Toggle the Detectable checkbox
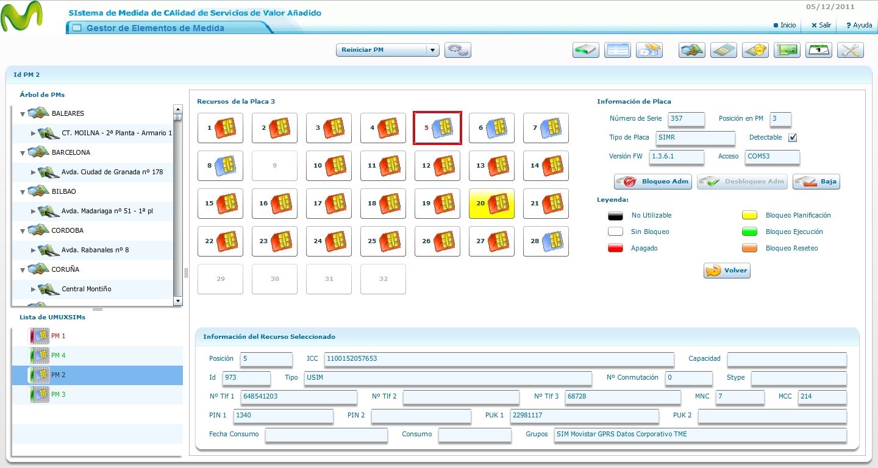The width and height of the screenshot is (878, 468). (793, 138)
